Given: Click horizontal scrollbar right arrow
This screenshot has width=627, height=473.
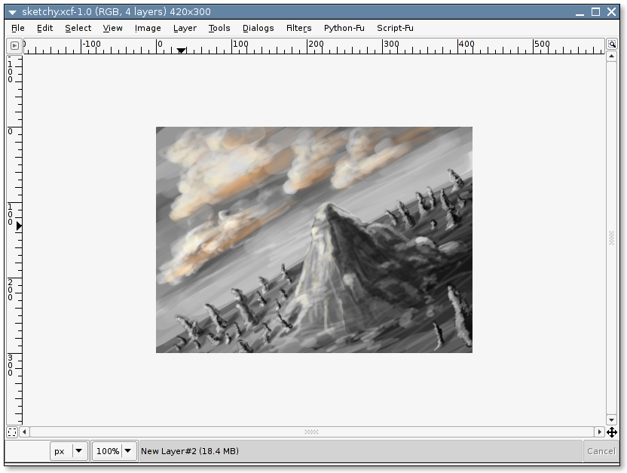Looking at the screenshot, I should [x=599, y=432].
